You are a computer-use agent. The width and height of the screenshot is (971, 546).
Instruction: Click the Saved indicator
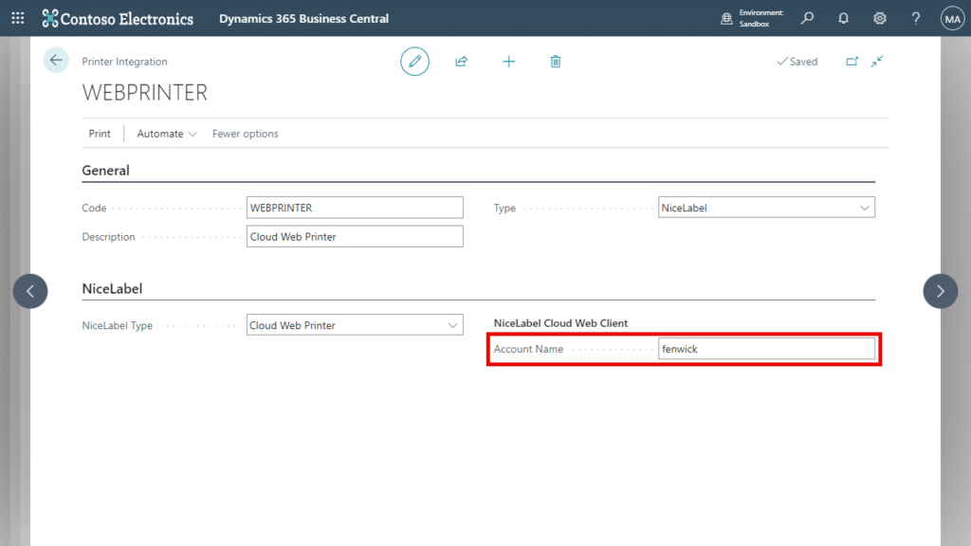click(x=797, y=61)
